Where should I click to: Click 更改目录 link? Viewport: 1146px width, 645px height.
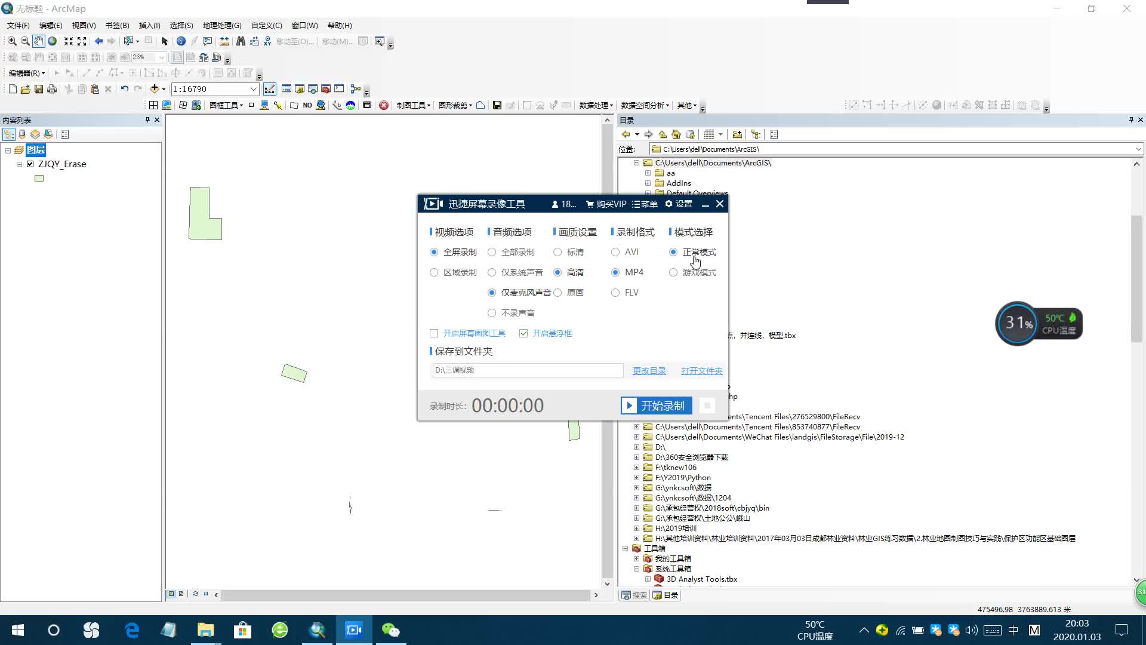(x=649, y=371)
